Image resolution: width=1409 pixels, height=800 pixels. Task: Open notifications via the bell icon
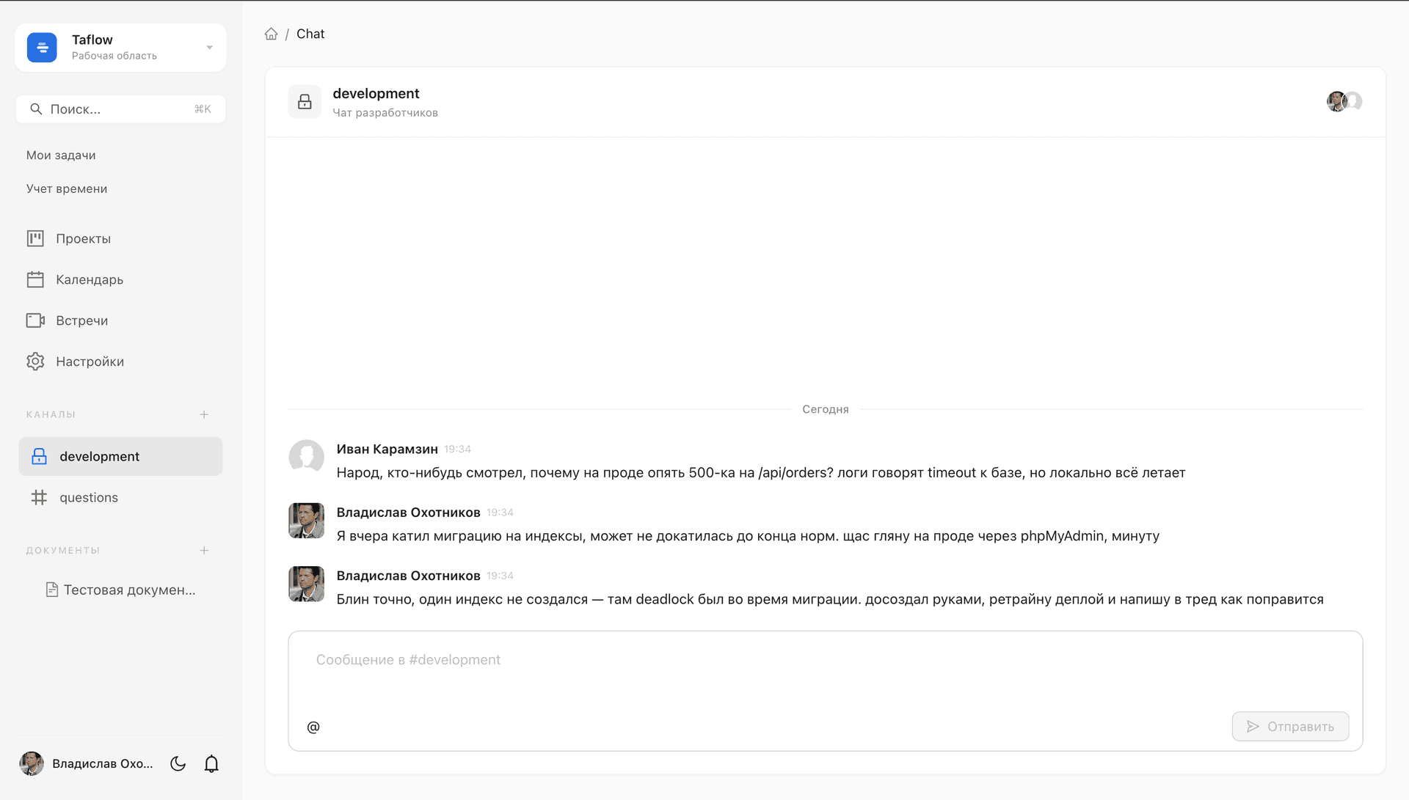click(211, 763)
